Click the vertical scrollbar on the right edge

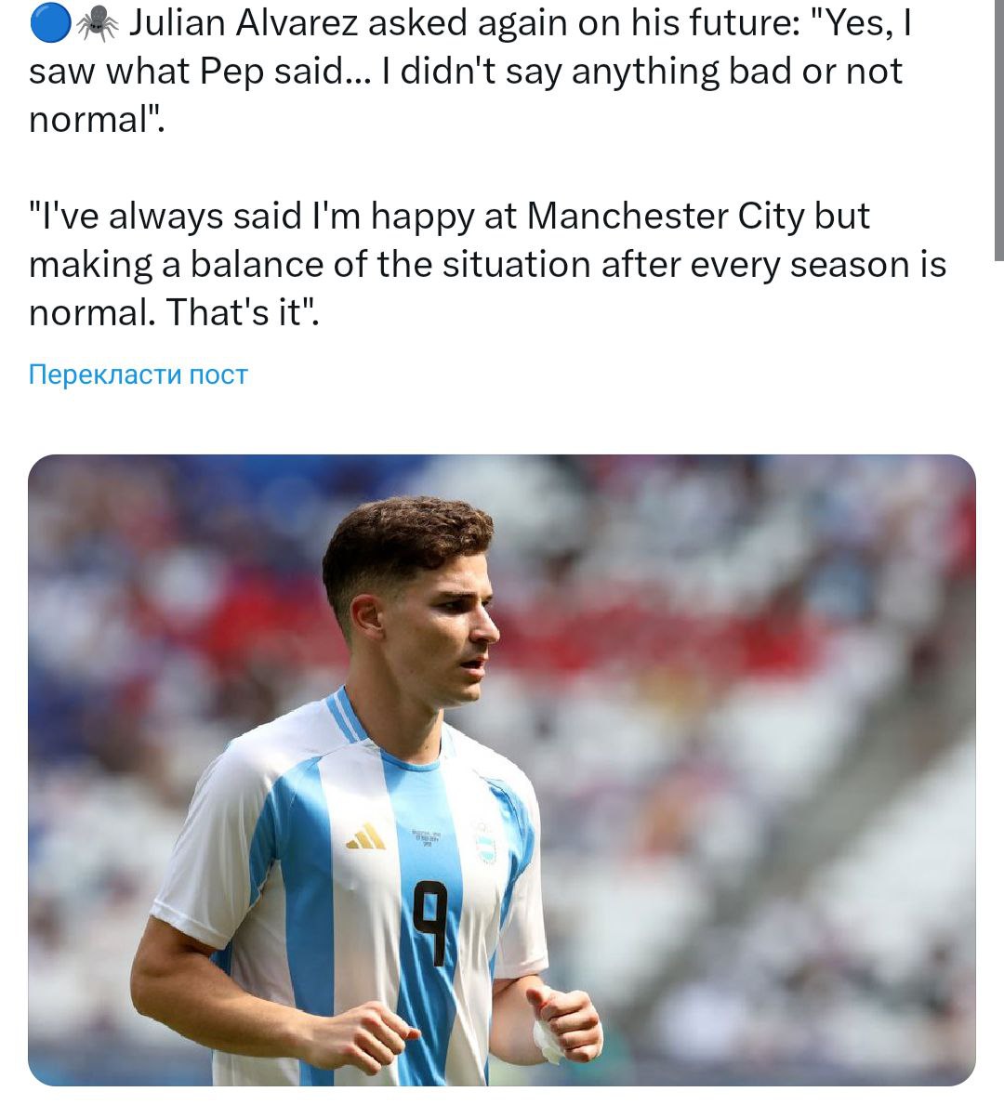point(998,130)
